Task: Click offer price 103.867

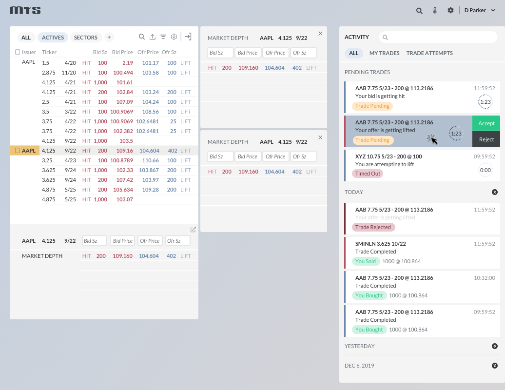Action: 149,170
